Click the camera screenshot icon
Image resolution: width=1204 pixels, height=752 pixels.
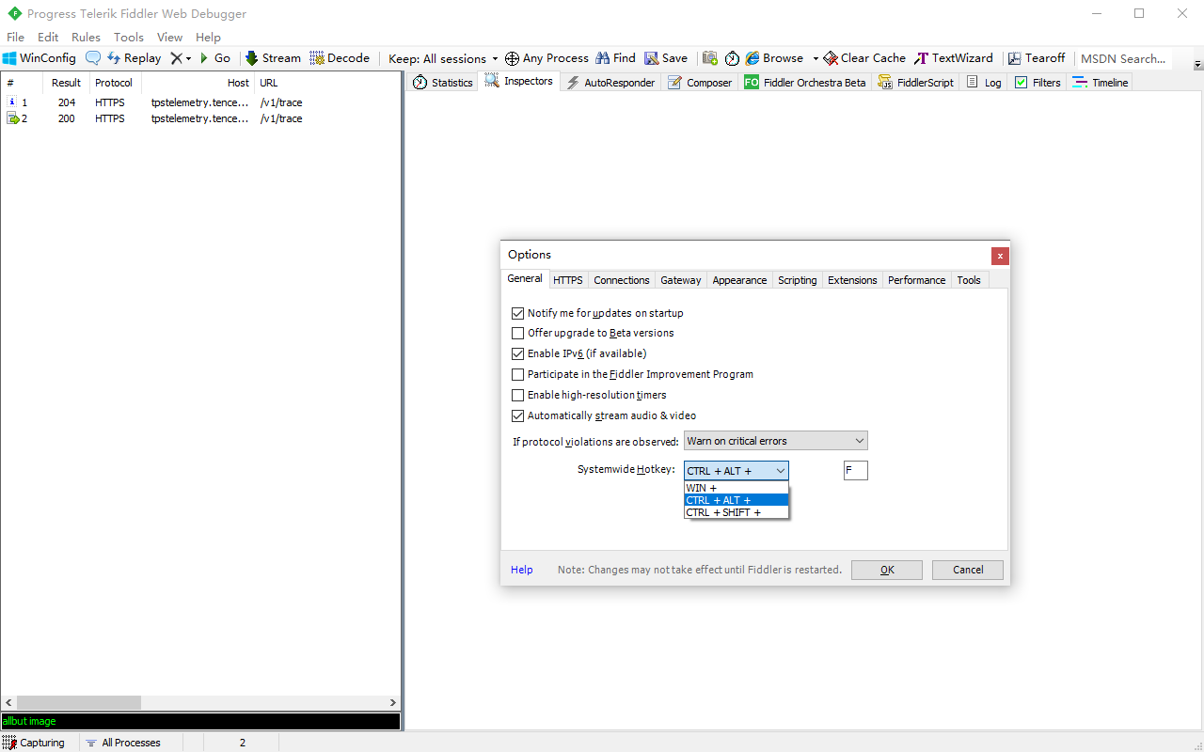(x=710, y=58)
